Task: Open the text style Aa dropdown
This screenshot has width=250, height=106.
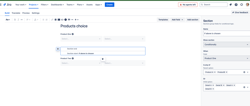Action: point(8,20)
